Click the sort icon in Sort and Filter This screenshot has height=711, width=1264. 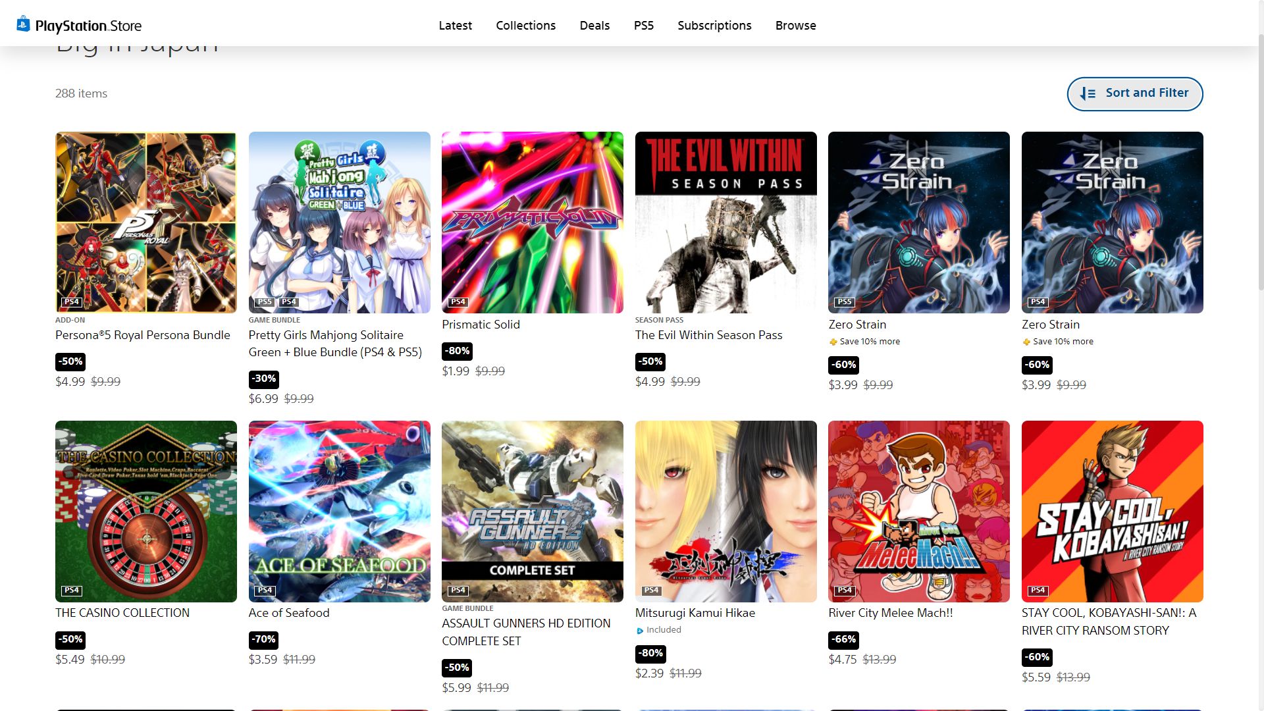[x=1088, y=93]
